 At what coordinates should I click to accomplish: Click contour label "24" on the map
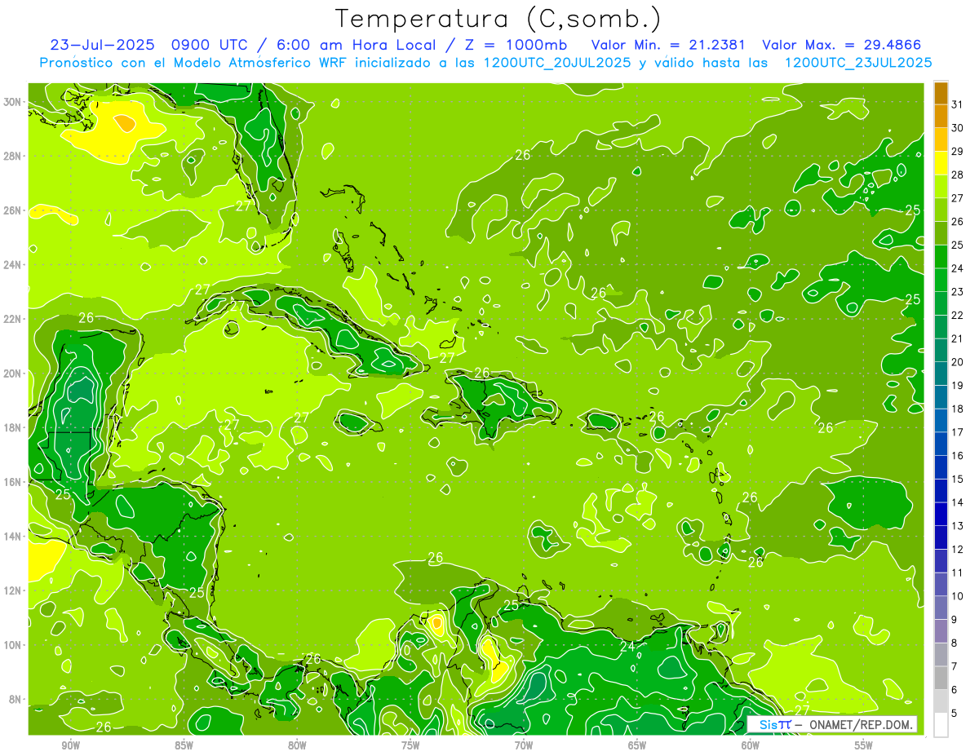click(x=627, y=647)
